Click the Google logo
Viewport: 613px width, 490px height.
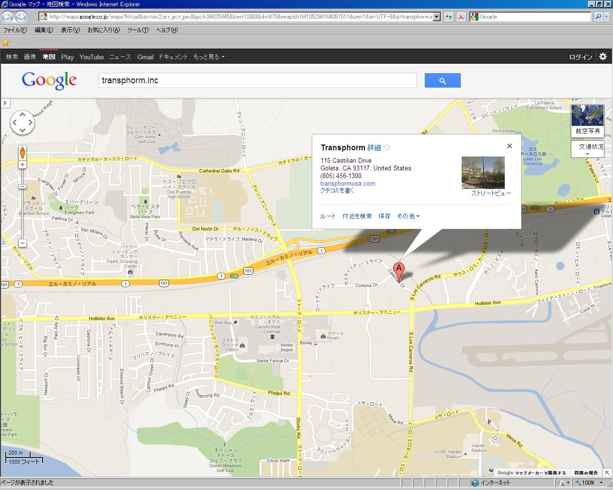coord(49,80)
